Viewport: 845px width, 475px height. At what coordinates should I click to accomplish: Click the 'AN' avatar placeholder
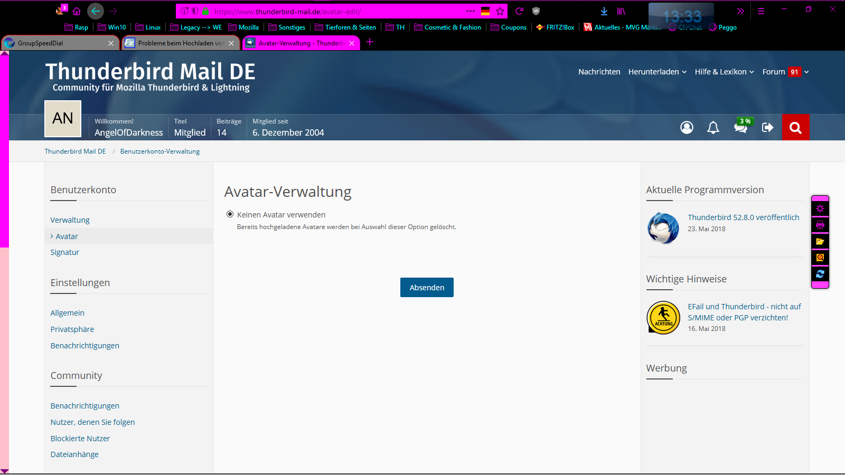pyautogui.click(x=63, y=119)
